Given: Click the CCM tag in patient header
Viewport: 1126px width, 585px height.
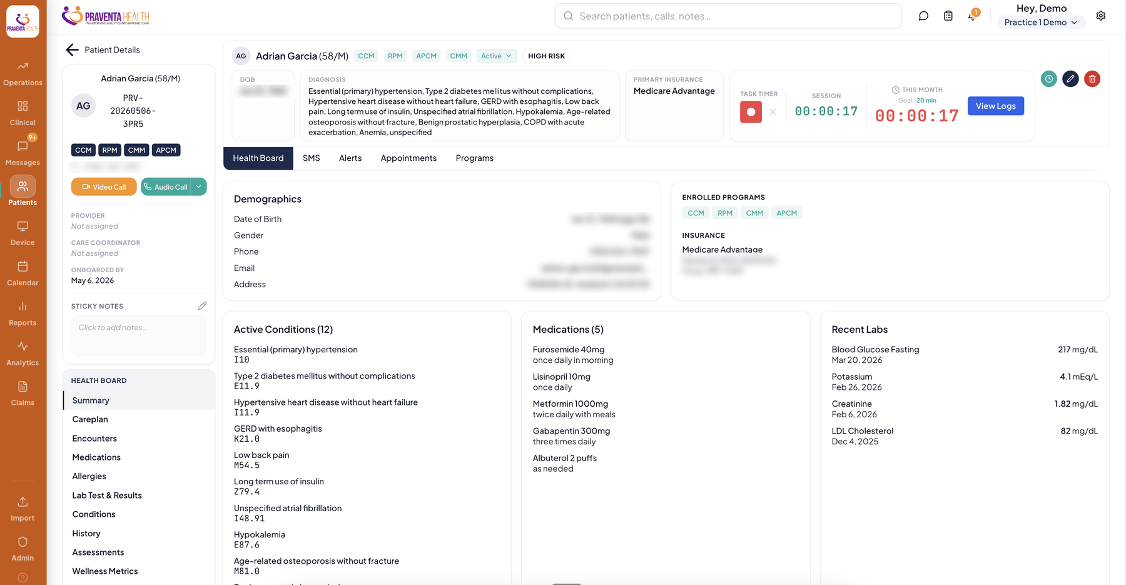Looking at the screenshot, I should click(366, 56).
